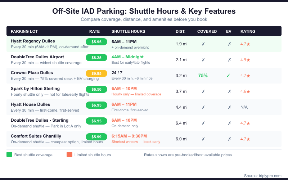Click the Source: triplypro.com credit

pos(263,176)
